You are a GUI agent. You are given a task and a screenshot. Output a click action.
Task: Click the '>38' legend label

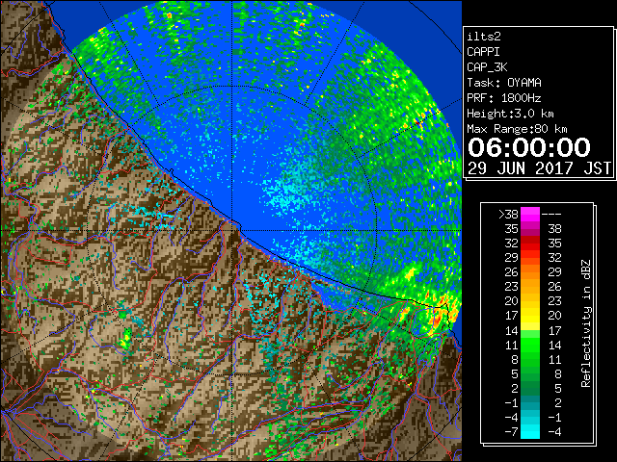click(x=508, y=215)
